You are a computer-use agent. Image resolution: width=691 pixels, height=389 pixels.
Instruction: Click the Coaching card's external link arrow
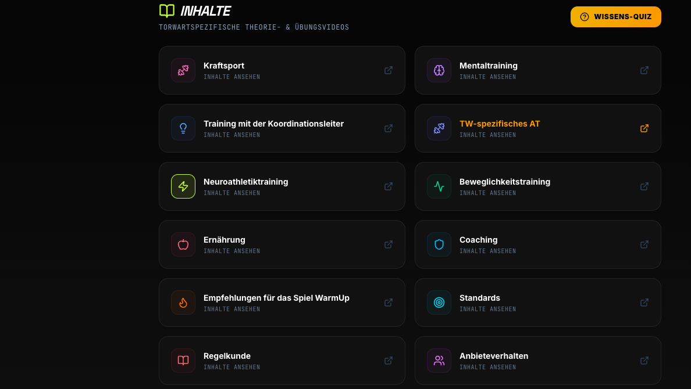click(644, 244)
